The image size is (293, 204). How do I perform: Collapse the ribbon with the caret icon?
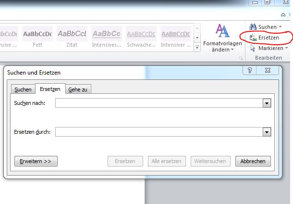click(x=283, y=15)
